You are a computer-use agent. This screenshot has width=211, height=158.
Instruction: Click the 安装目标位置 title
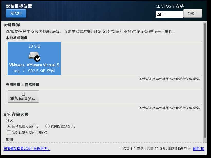pyautogui.click(x=19, y=6)
